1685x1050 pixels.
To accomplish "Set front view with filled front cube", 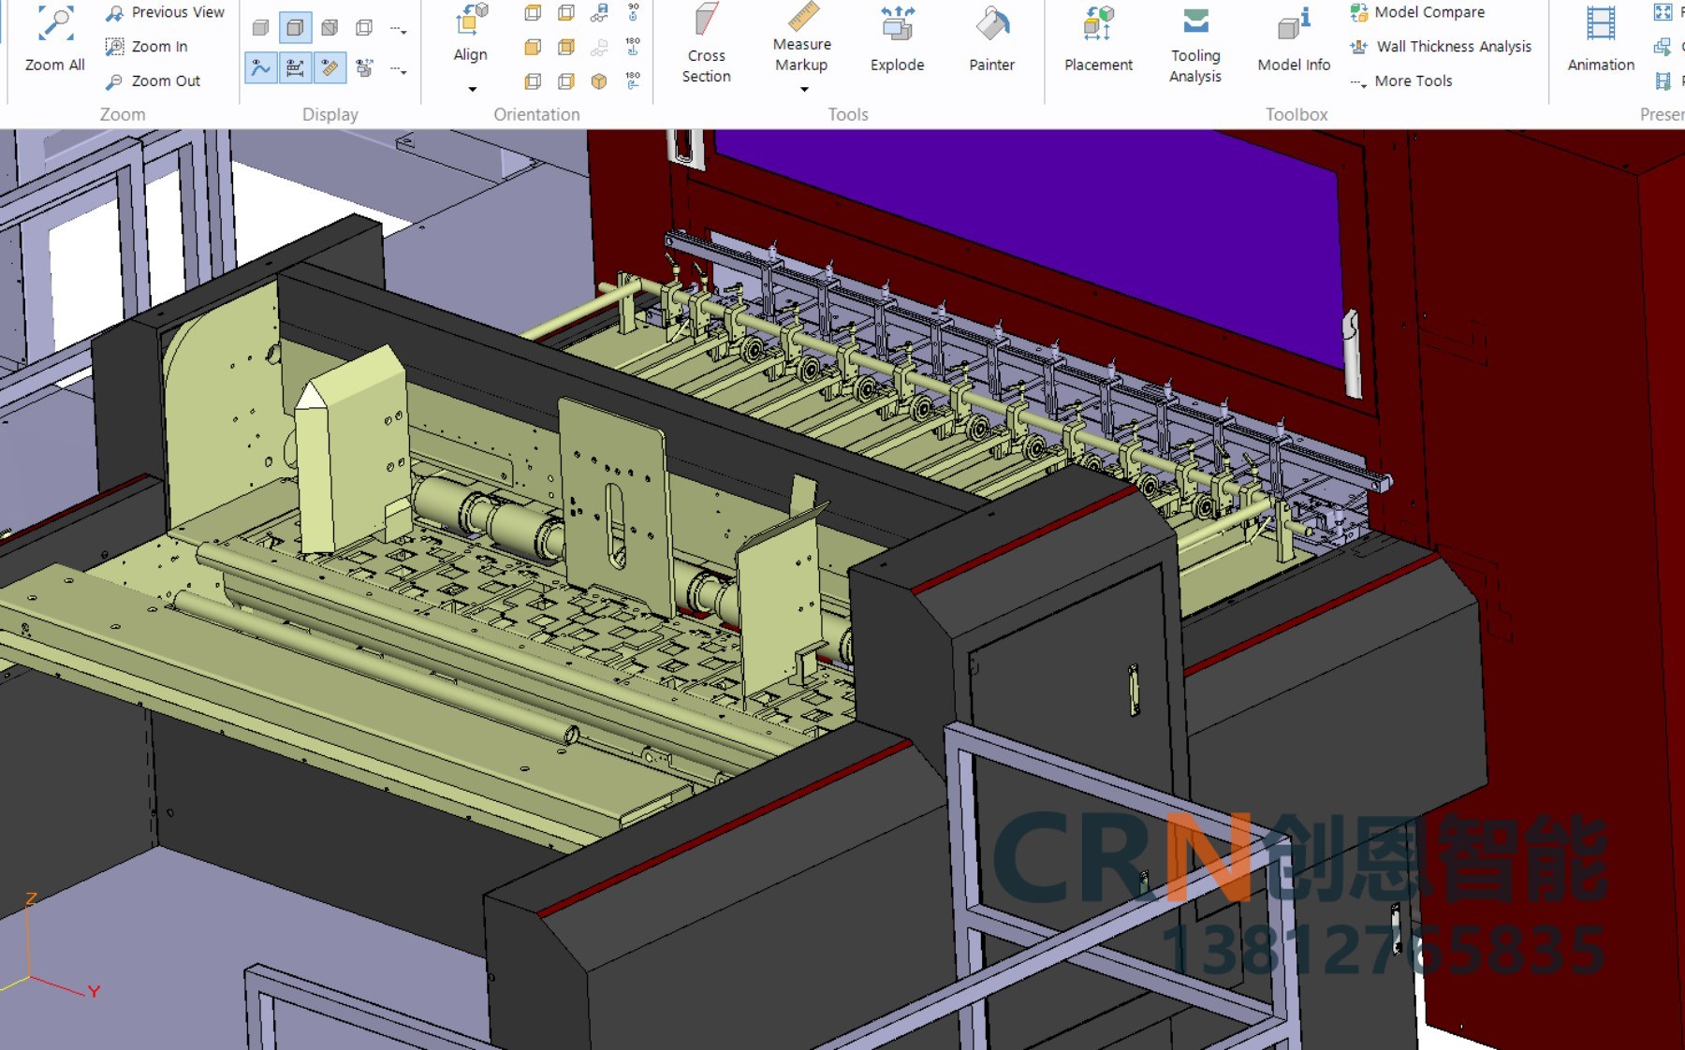I will [533, 47].
